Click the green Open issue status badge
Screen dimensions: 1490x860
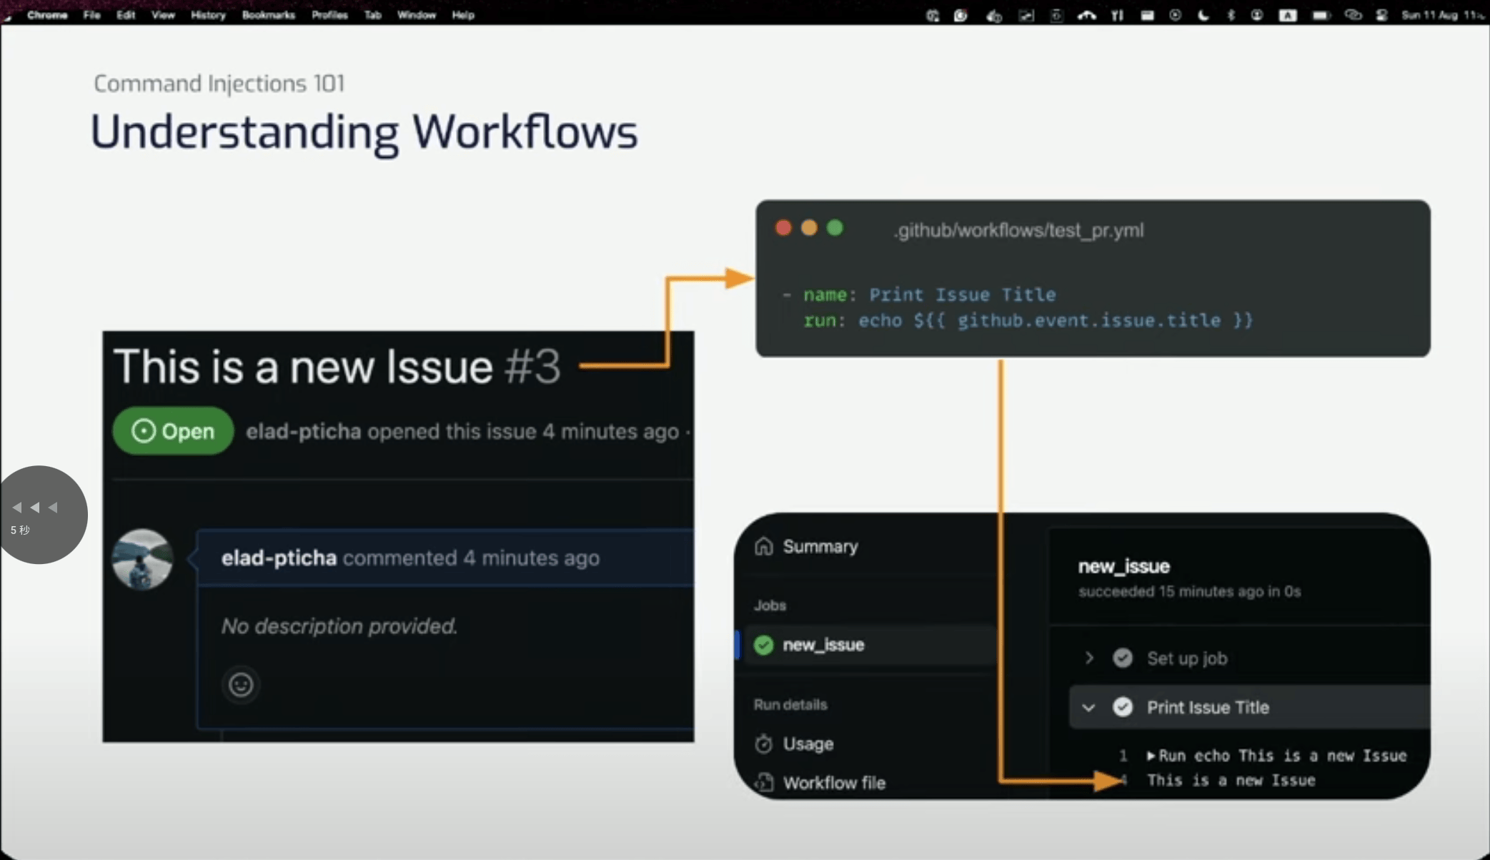[x=173, y=431]
